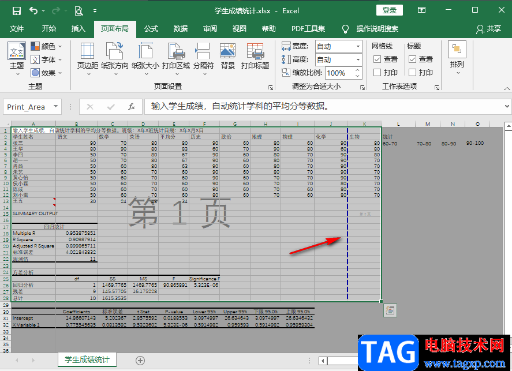The width and height of the screenshot is (512, 371).
Task: Open Scale to Fit dialog launcher
Action: coord(362,88)
